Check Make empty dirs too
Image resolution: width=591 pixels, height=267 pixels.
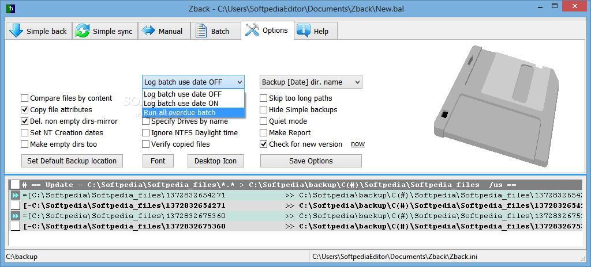59,144
